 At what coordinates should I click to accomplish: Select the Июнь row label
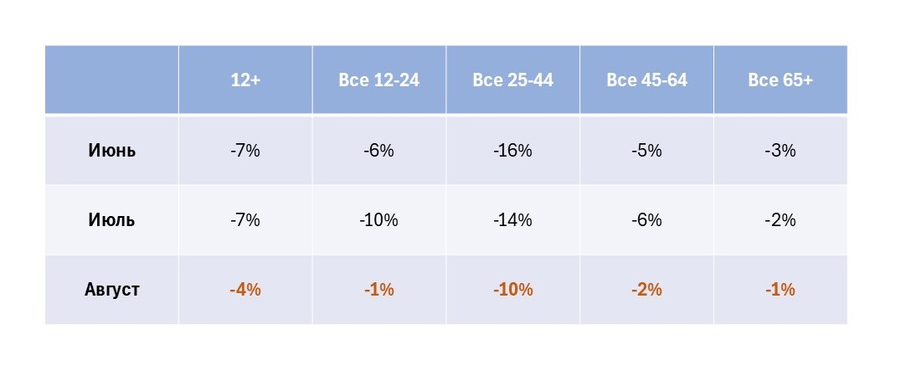[111, 151]
